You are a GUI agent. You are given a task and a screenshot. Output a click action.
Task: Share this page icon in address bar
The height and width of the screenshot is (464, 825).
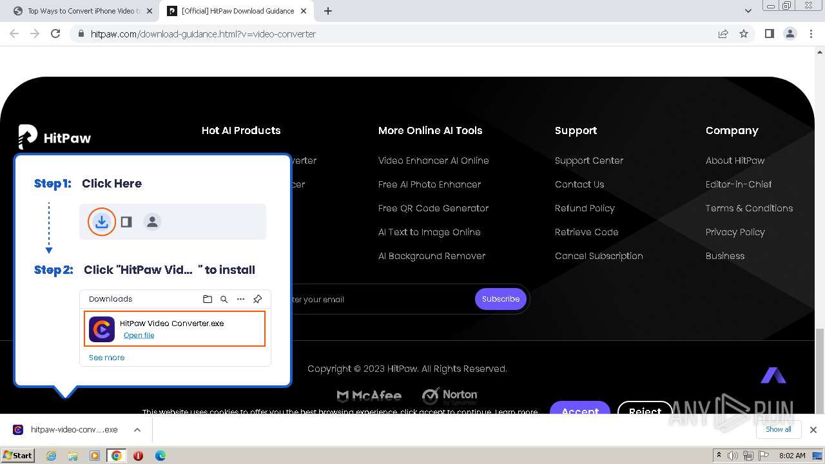[723, 34]
